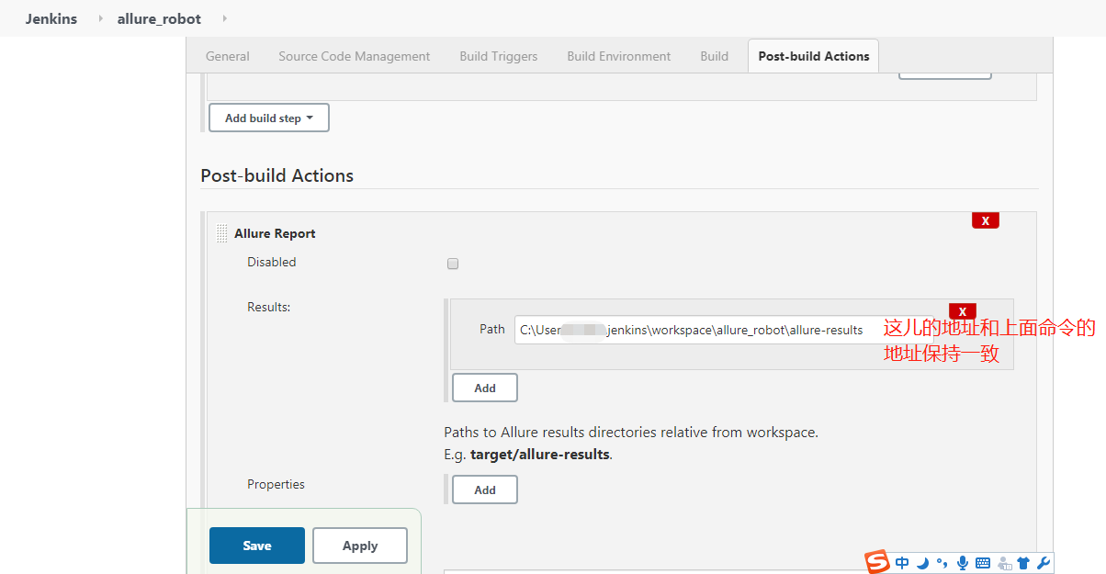
Task: Click the Sogou input method logo
Action: [874, 562]
